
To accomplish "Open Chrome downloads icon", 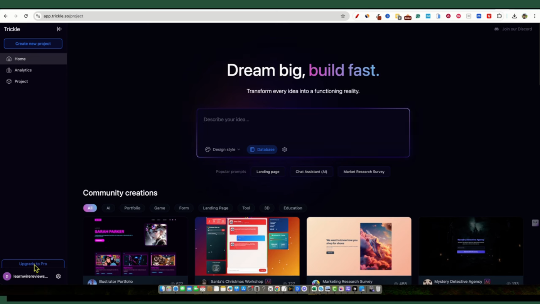I will click(x=514, y=16).
